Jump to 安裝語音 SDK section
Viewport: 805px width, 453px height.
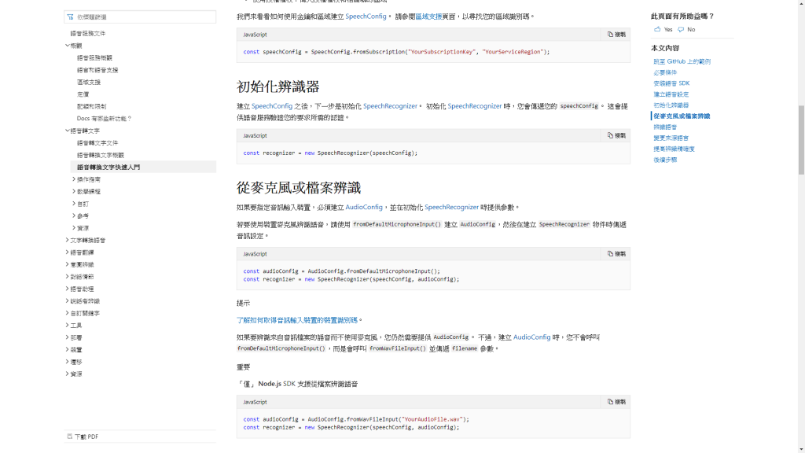click(x=671, y=83)
